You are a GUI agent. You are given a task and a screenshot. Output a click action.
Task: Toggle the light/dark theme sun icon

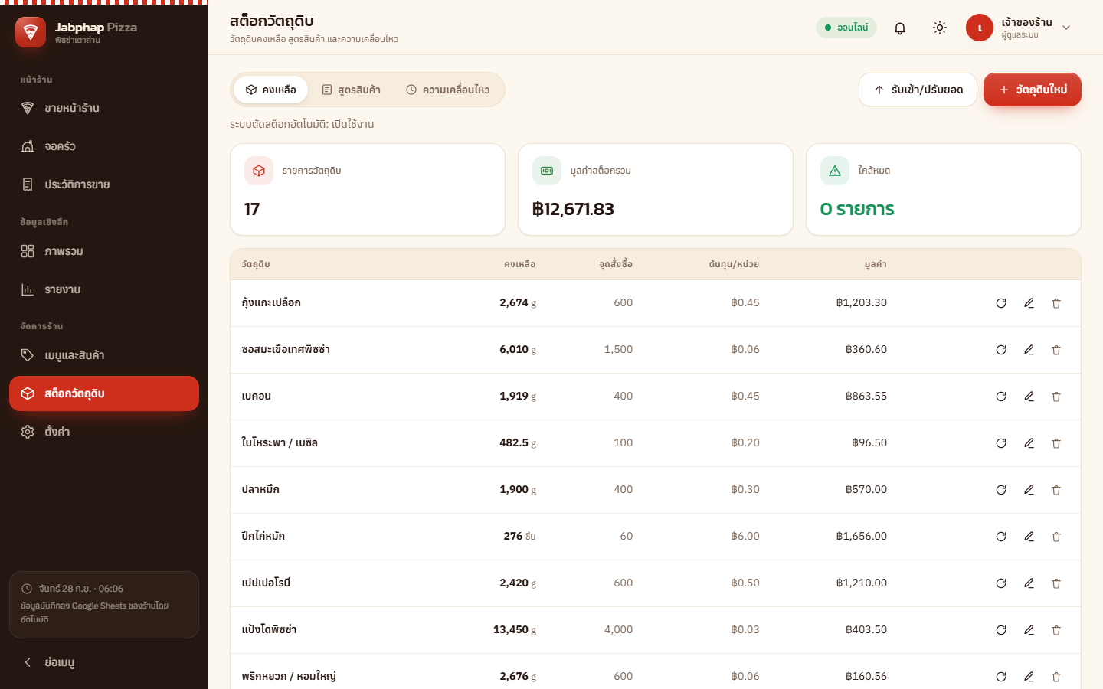click(940, 28)
